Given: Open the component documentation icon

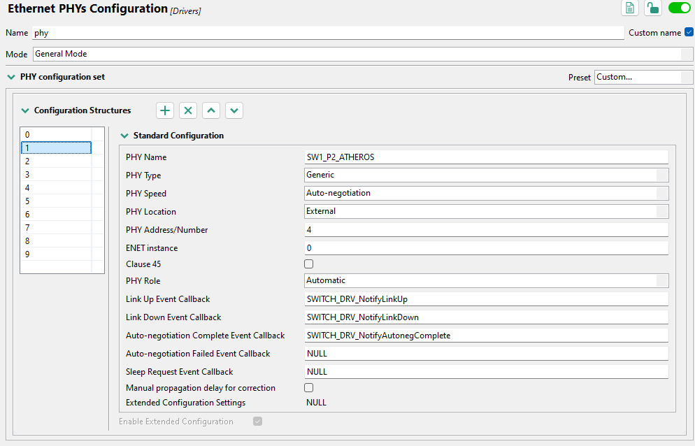Looking at the screenshot, I should [x=629, y=8].
